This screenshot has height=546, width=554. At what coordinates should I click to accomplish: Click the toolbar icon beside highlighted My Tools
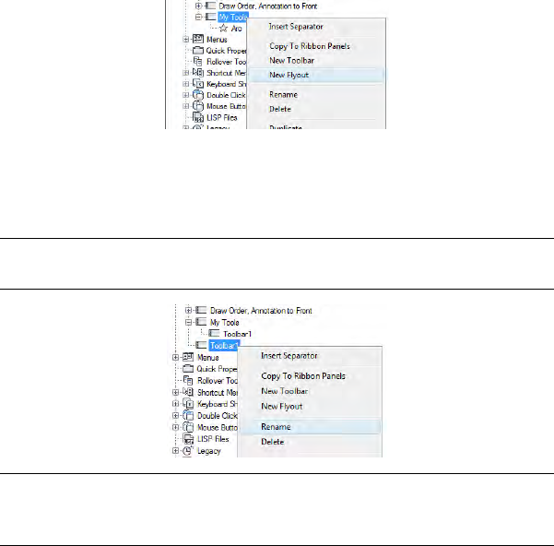pos(210,17)
